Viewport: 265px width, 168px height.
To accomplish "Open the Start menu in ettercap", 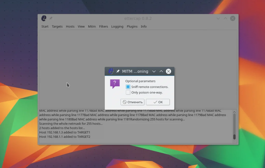I will 45,27.
